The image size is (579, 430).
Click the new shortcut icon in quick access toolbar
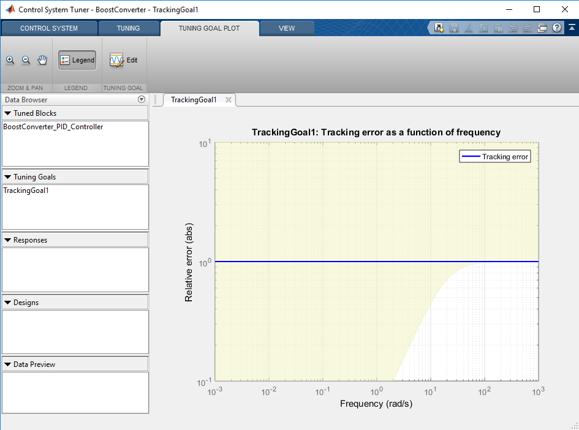tap(439, 28)
